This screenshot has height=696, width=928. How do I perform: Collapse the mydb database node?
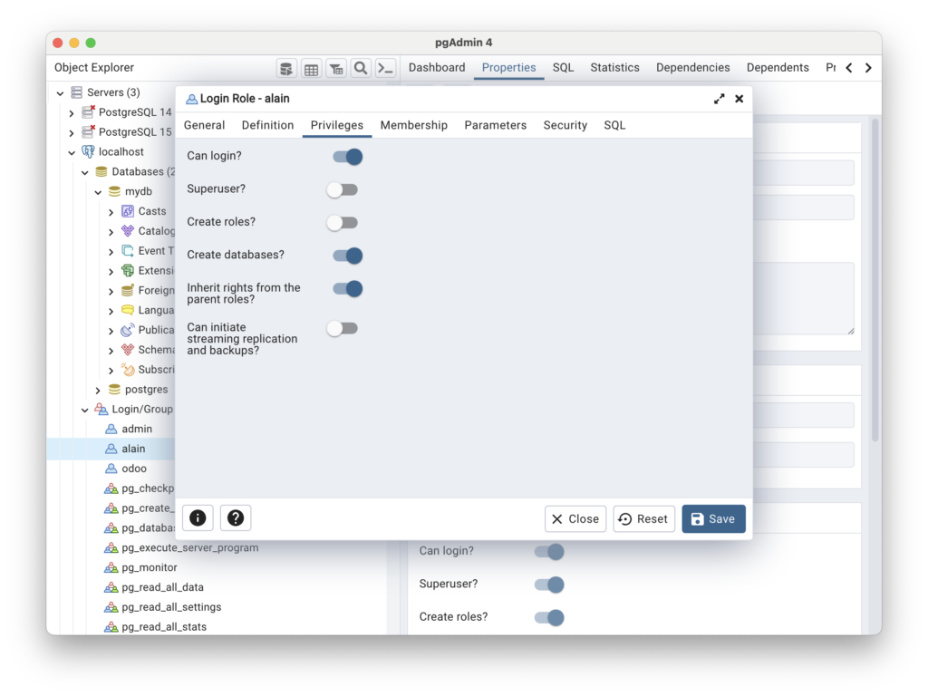coord(98,192)
